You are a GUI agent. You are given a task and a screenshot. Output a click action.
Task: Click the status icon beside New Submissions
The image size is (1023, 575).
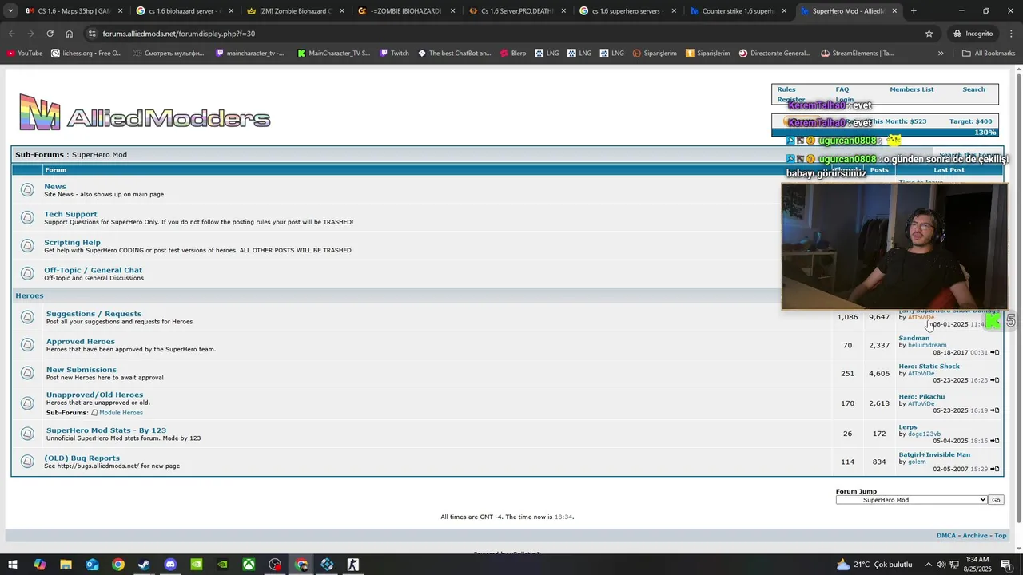pyautogui.click(x=27, y=373)
